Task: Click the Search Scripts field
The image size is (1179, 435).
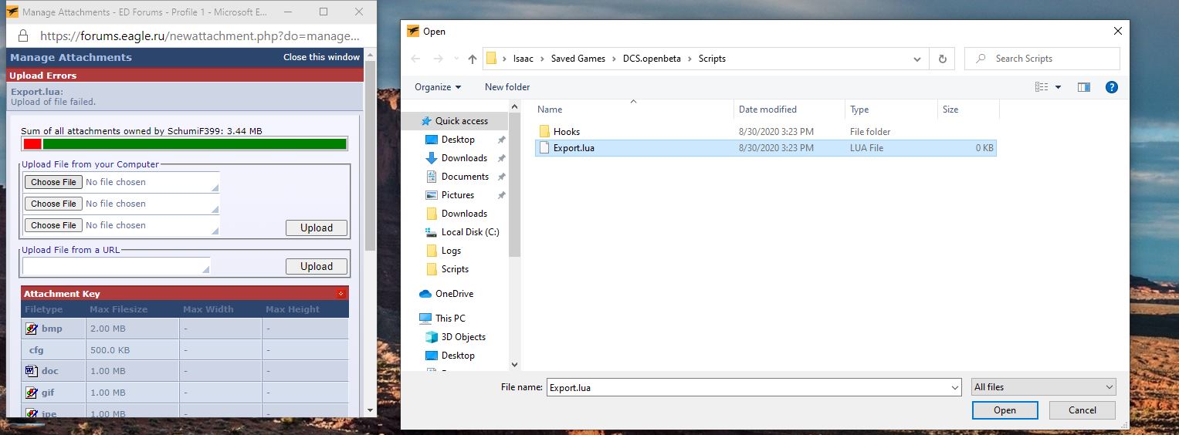Action: 1042,59
